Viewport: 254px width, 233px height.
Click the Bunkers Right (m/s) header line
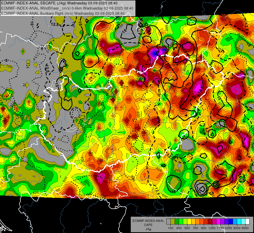point(63,13)
